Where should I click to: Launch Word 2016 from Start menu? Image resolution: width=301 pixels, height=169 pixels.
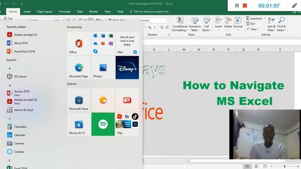18,43
